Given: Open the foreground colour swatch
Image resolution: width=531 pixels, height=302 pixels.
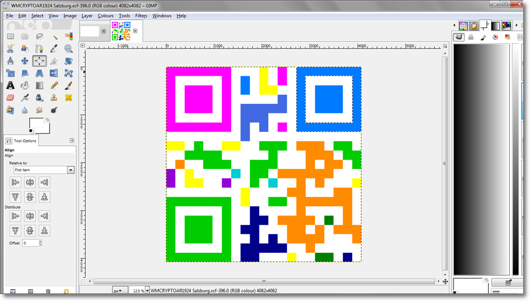Looking at the screenshot, I should [x=36, y=123].
